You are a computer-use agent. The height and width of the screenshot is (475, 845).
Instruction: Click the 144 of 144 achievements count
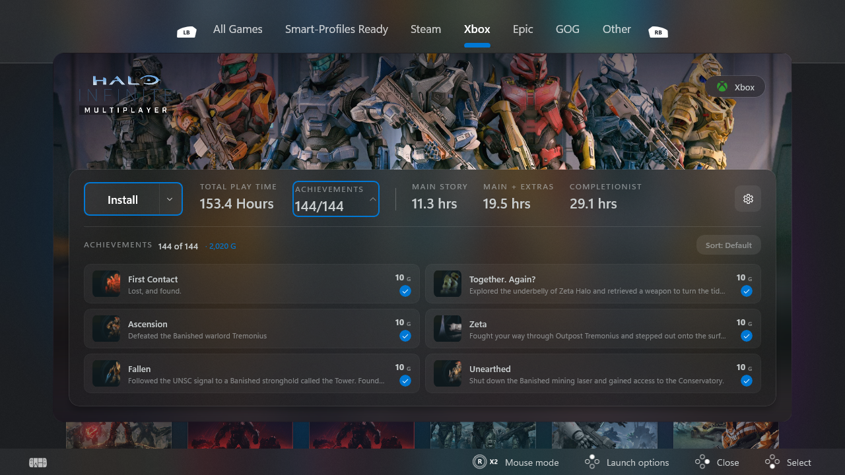pyautogui.click(x=178, y=246)
